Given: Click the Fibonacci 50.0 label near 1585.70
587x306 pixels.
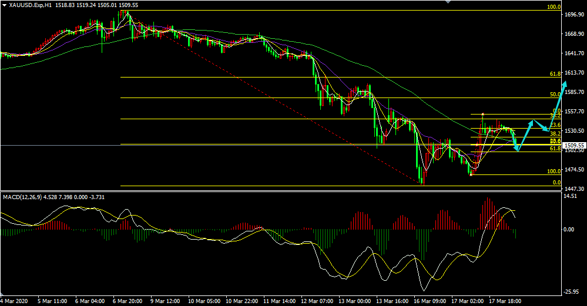Looking at the screenshot, I should click(555, 95).
